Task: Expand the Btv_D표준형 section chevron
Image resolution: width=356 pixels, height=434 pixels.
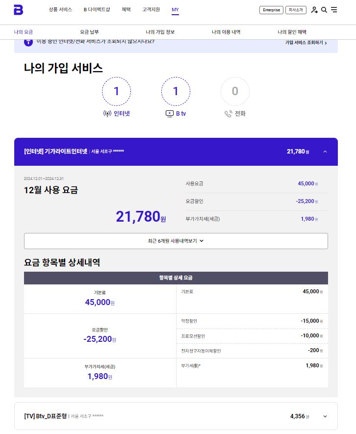Action: point(325,416)
